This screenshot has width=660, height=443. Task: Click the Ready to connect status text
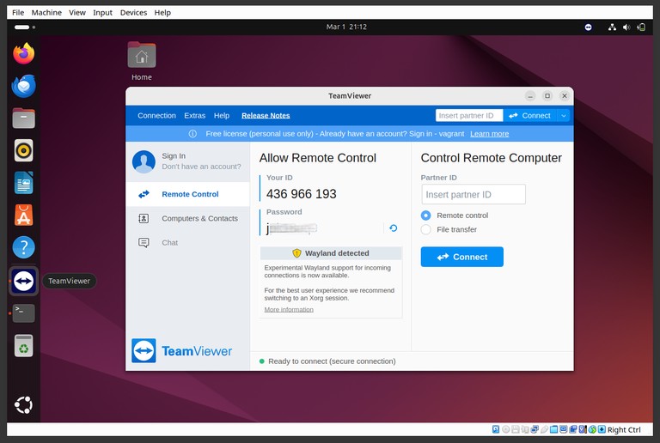pyautogui.click(x=332, y=361)
